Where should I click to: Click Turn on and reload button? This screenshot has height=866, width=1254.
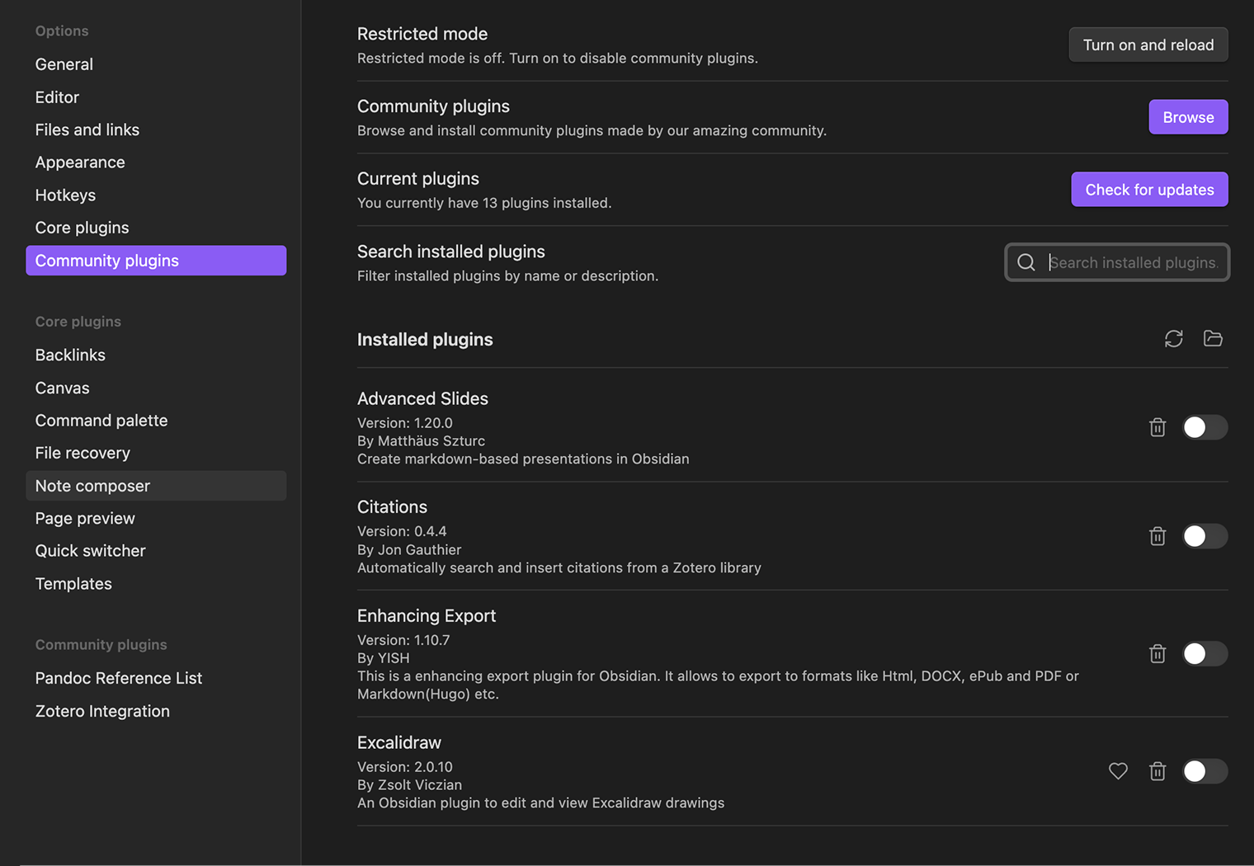click(x=1148, y=45)
